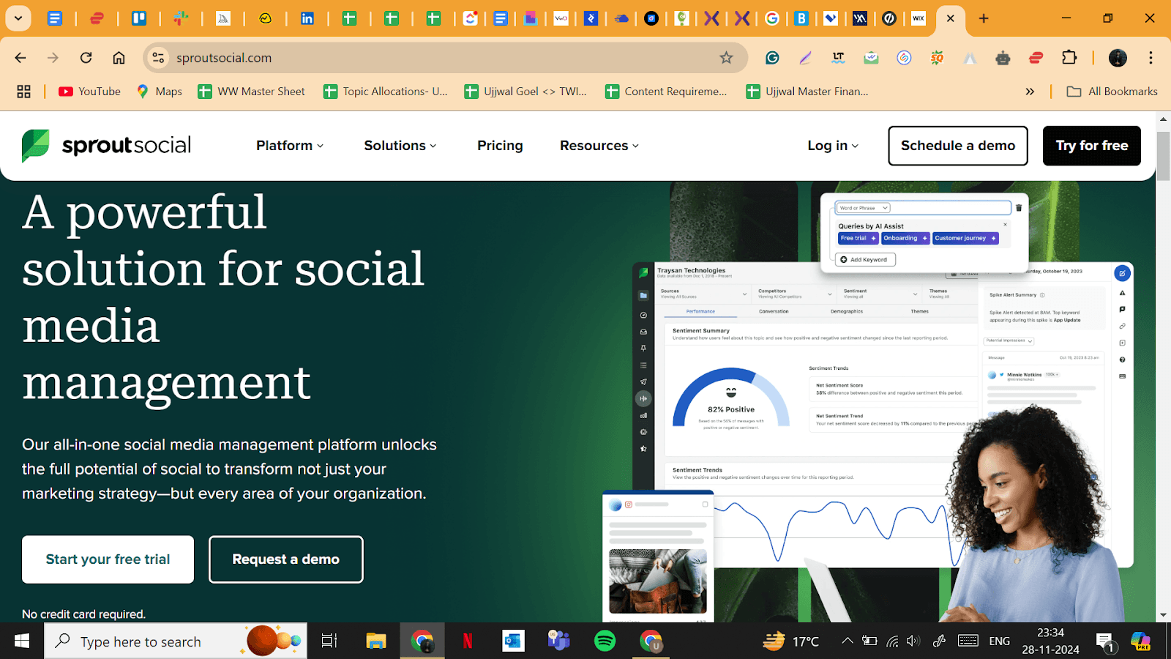Open a new browser tab
1171x659 pixels.
point(984,18)
